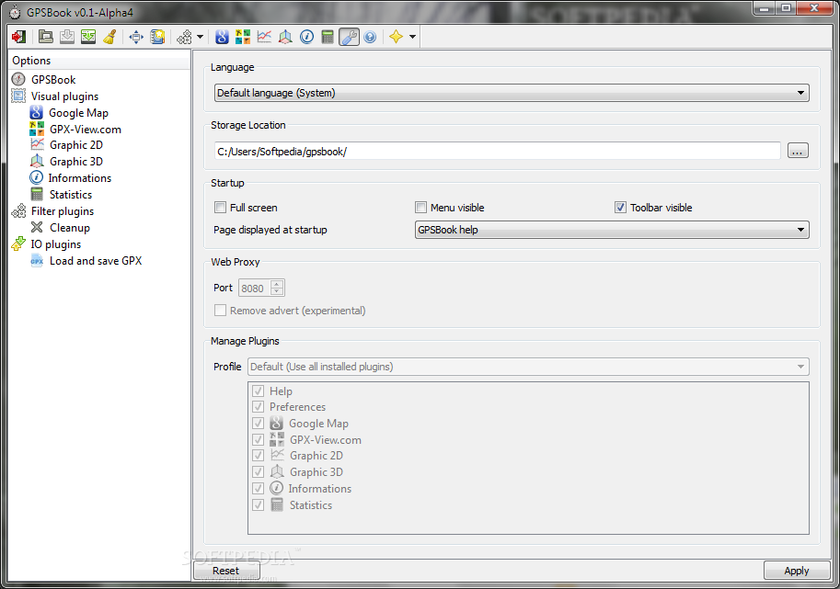Click the yellow star toolbar icon

pos(397,37)
